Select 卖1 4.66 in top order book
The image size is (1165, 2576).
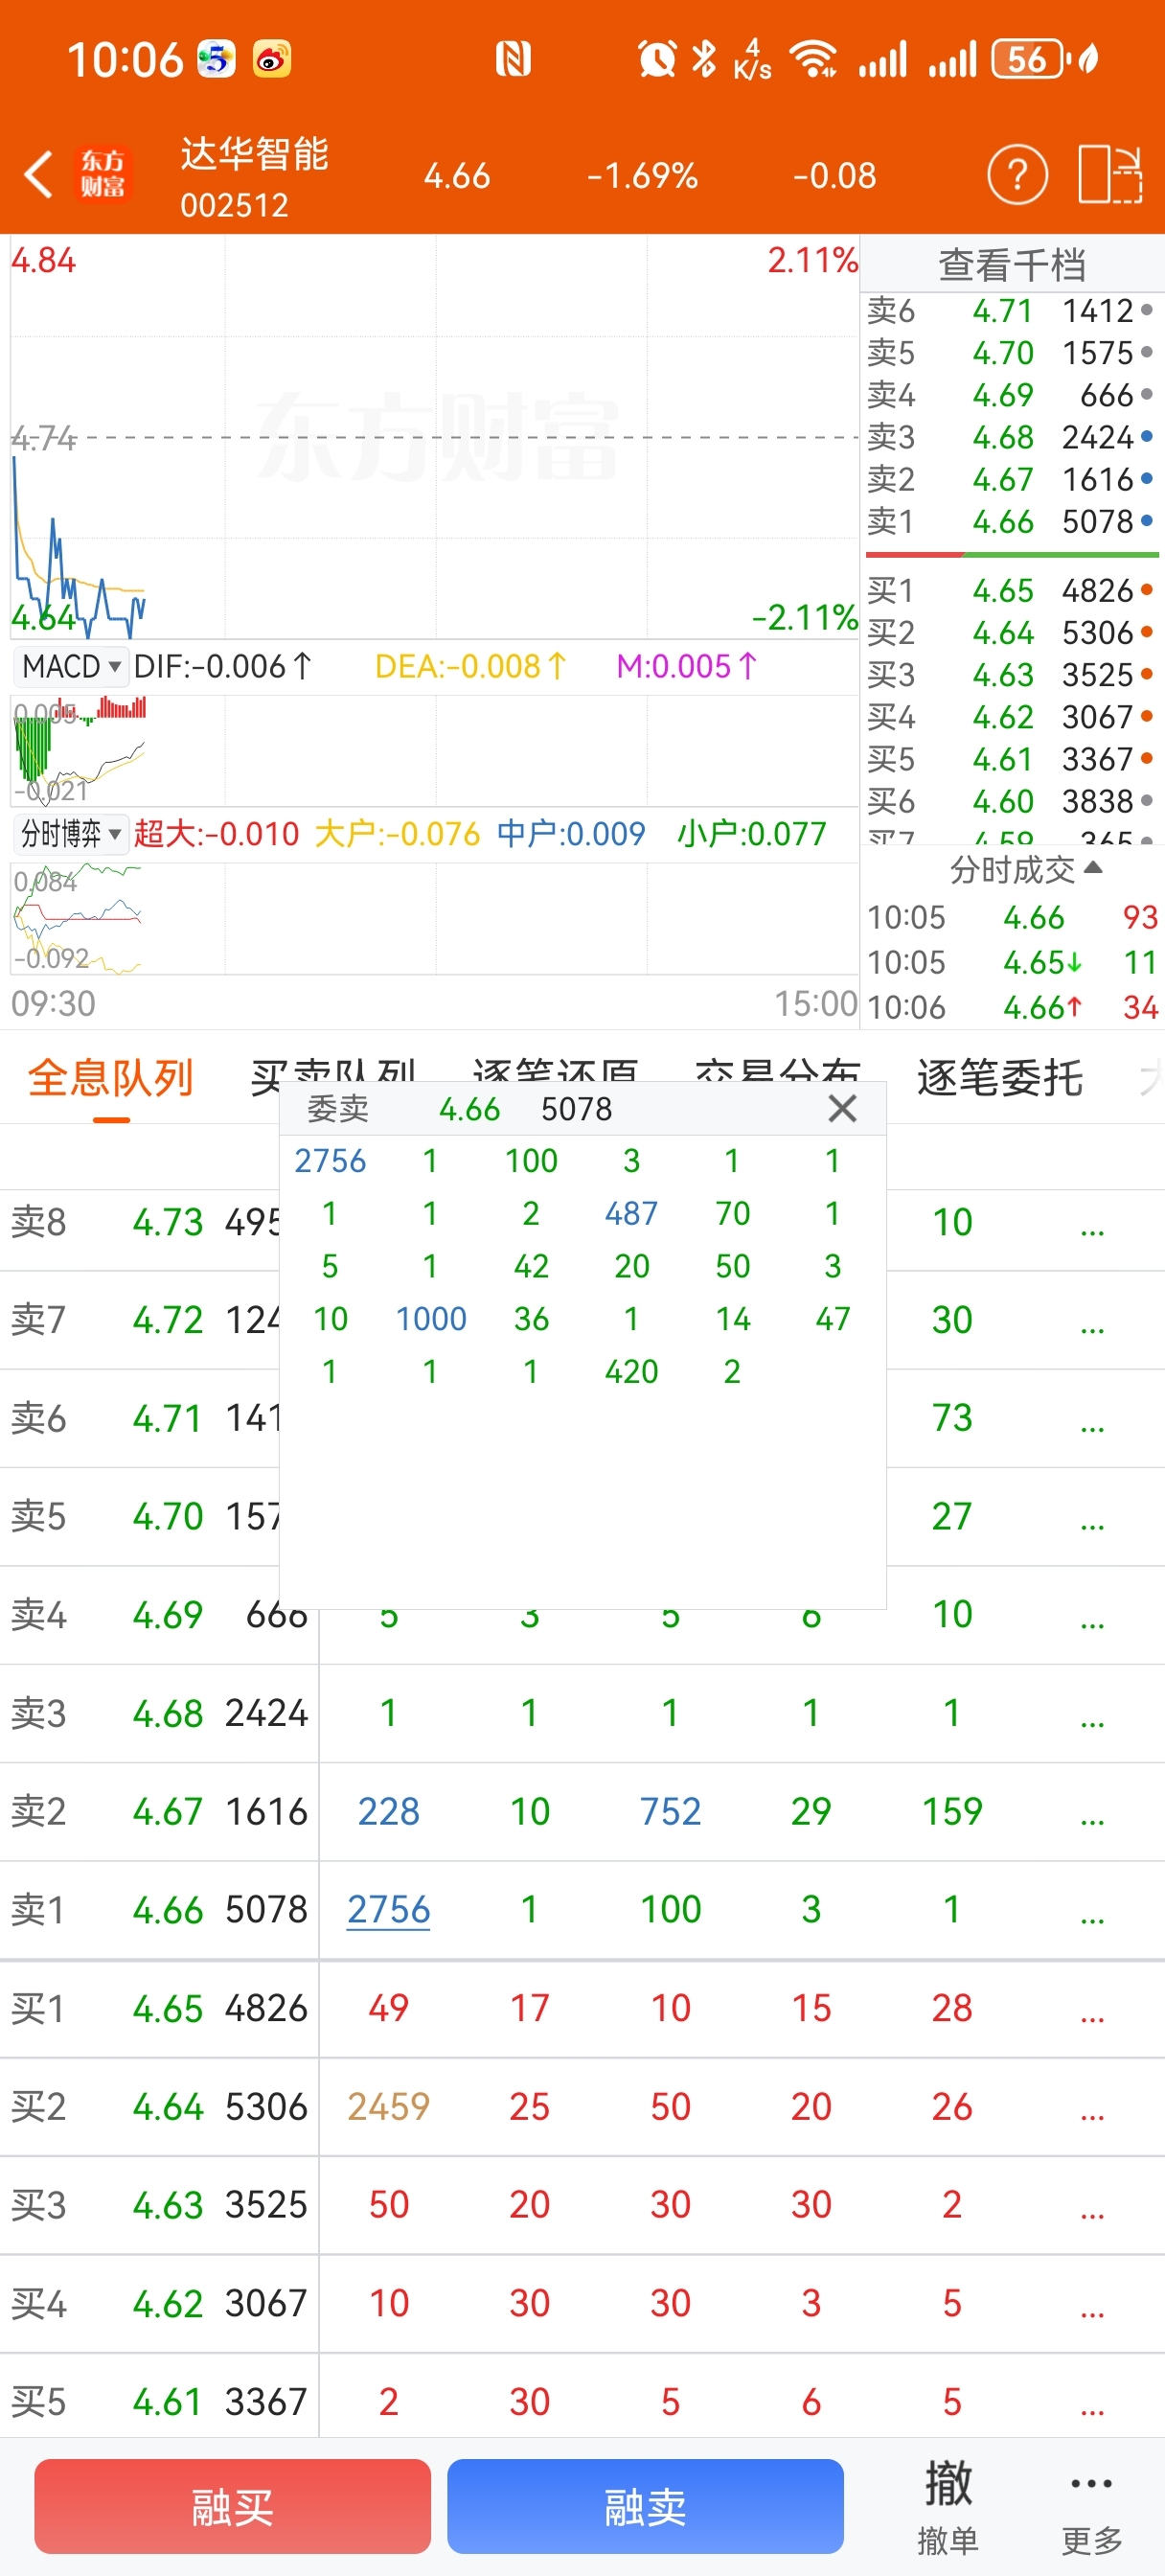tap(1011, 521)
